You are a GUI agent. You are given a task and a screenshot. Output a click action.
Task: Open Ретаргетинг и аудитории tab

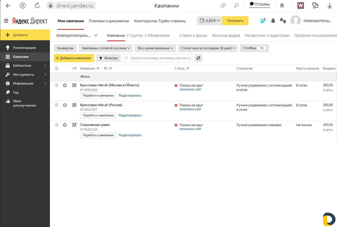pyautogui.click(x=267, y=35)
